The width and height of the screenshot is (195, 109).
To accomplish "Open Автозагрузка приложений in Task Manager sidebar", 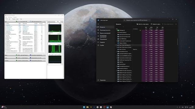I will click(x=105, y=36).
